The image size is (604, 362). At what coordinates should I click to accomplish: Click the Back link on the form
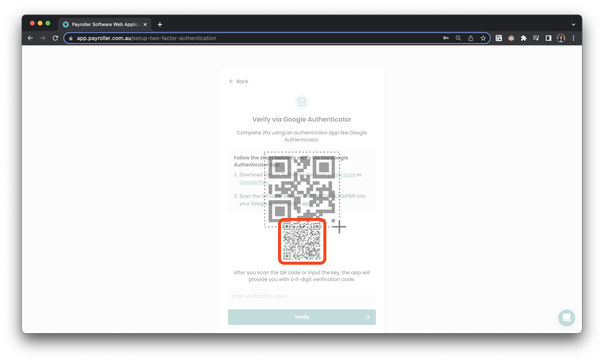coord(239,81)
